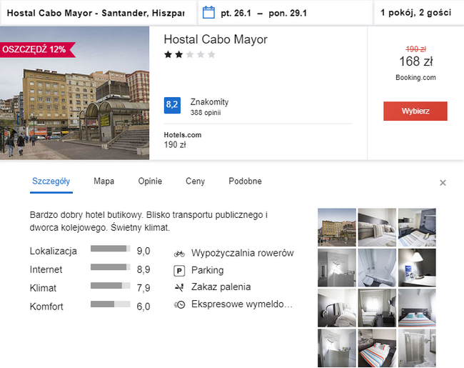This screenshot has width=464, height=368.
Task: Click the Komfort rating bar
Action: click(x=110, y=304)
